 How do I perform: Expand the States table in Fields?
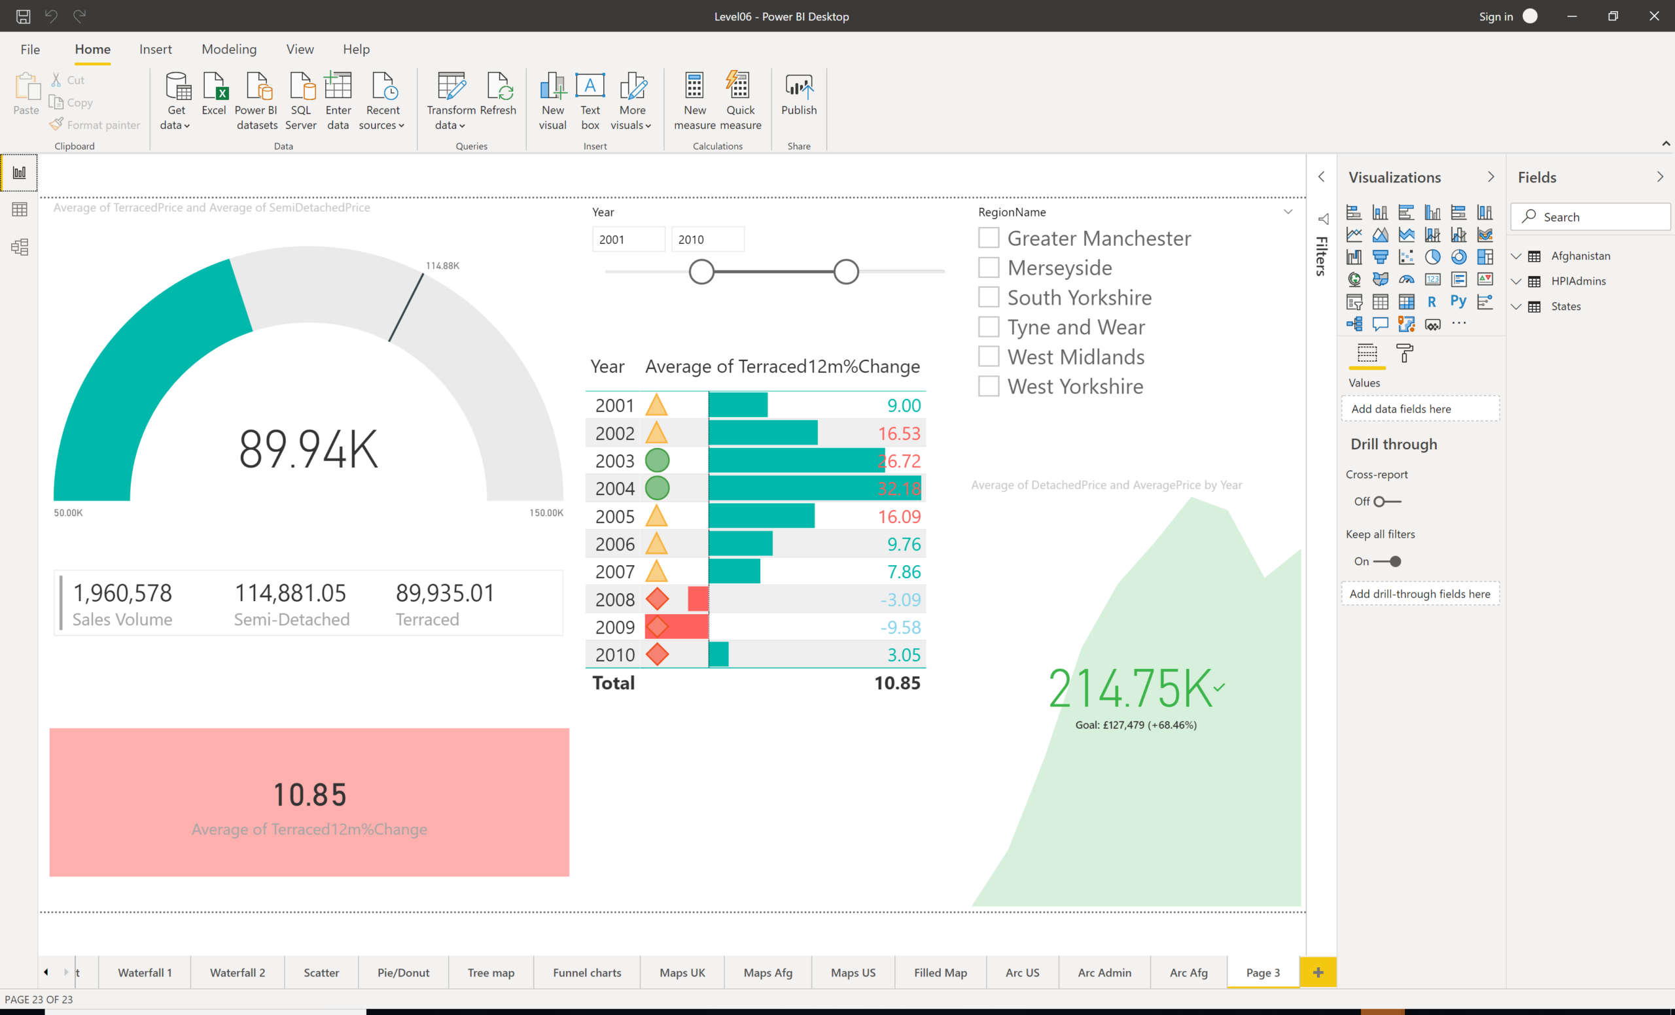click(x=1516, y=307)
